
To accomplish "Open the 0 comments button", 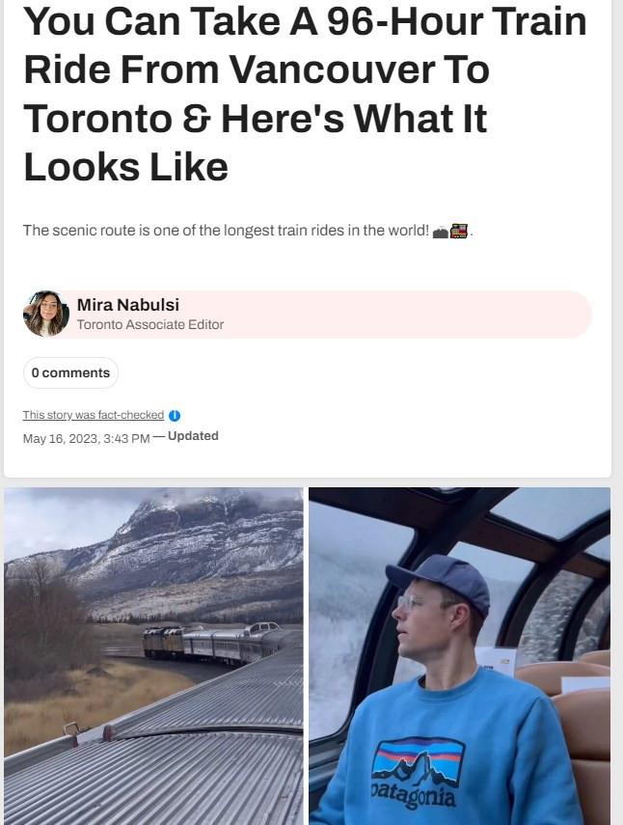I will point(70,372).
